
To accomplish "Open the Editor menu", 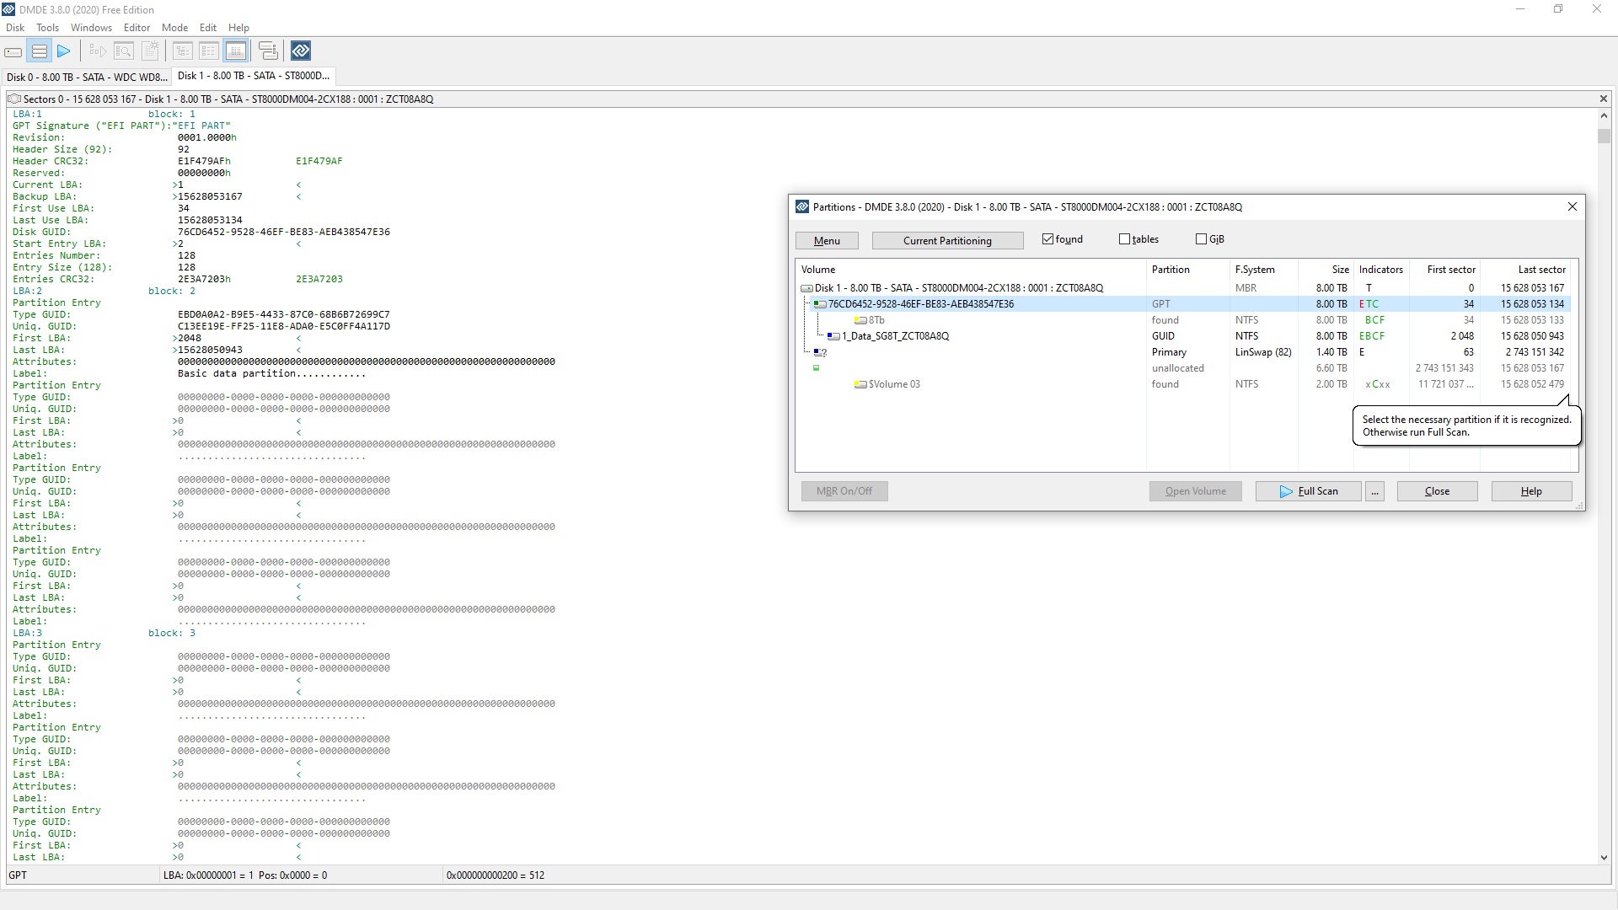I will click(x=137, y=28).
